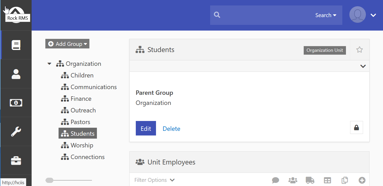
Task: Click the Edit button
Action: pos(146,128)
